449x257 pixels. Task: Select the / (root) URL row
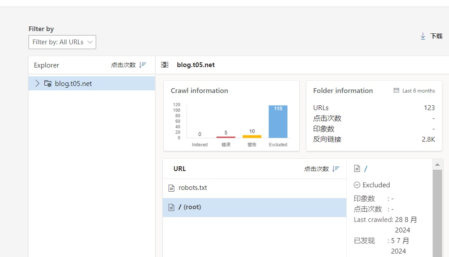(254, 207)
